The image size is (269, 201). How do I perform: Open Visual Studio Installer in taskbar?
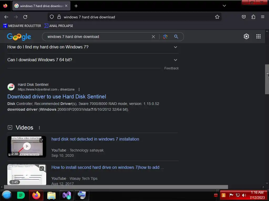[x=67, y=195]
